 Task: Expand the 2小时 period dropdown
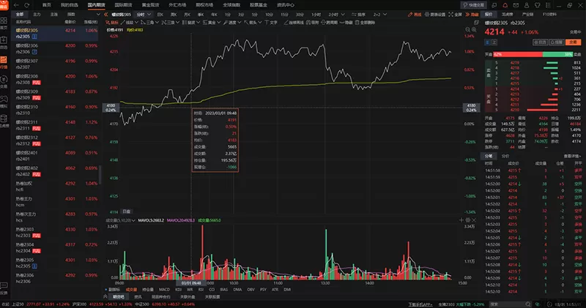coord(343,15)
